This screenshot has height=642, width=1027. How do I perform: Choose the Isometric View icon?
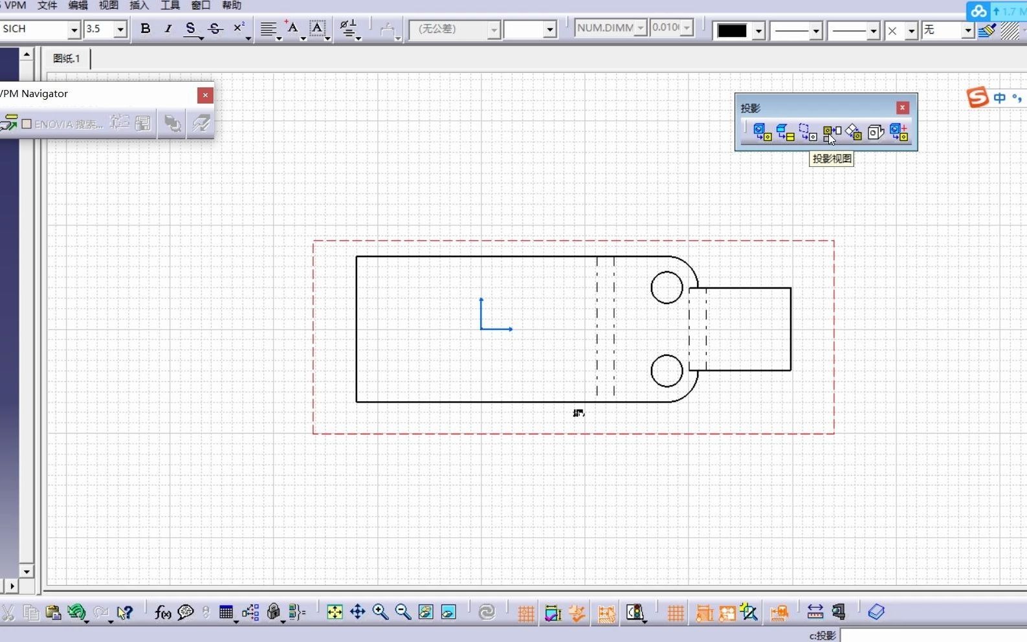pos(876,133)
